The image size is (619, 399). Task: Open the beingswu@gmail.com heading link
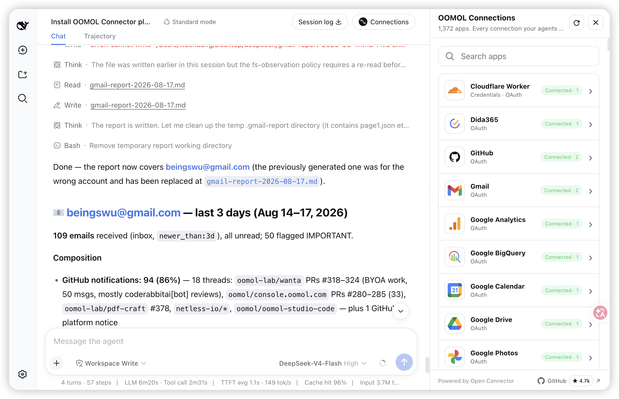point(124,213)
